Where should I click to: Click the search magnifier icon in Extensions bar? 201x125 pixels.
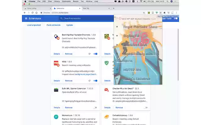click(62, 18)
